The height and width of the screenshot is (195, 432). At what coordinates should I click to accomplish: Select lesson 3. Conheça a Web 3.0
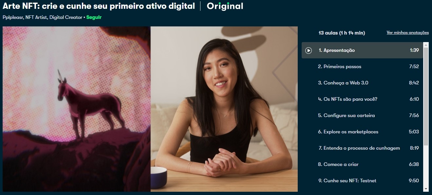pos(362,83)
